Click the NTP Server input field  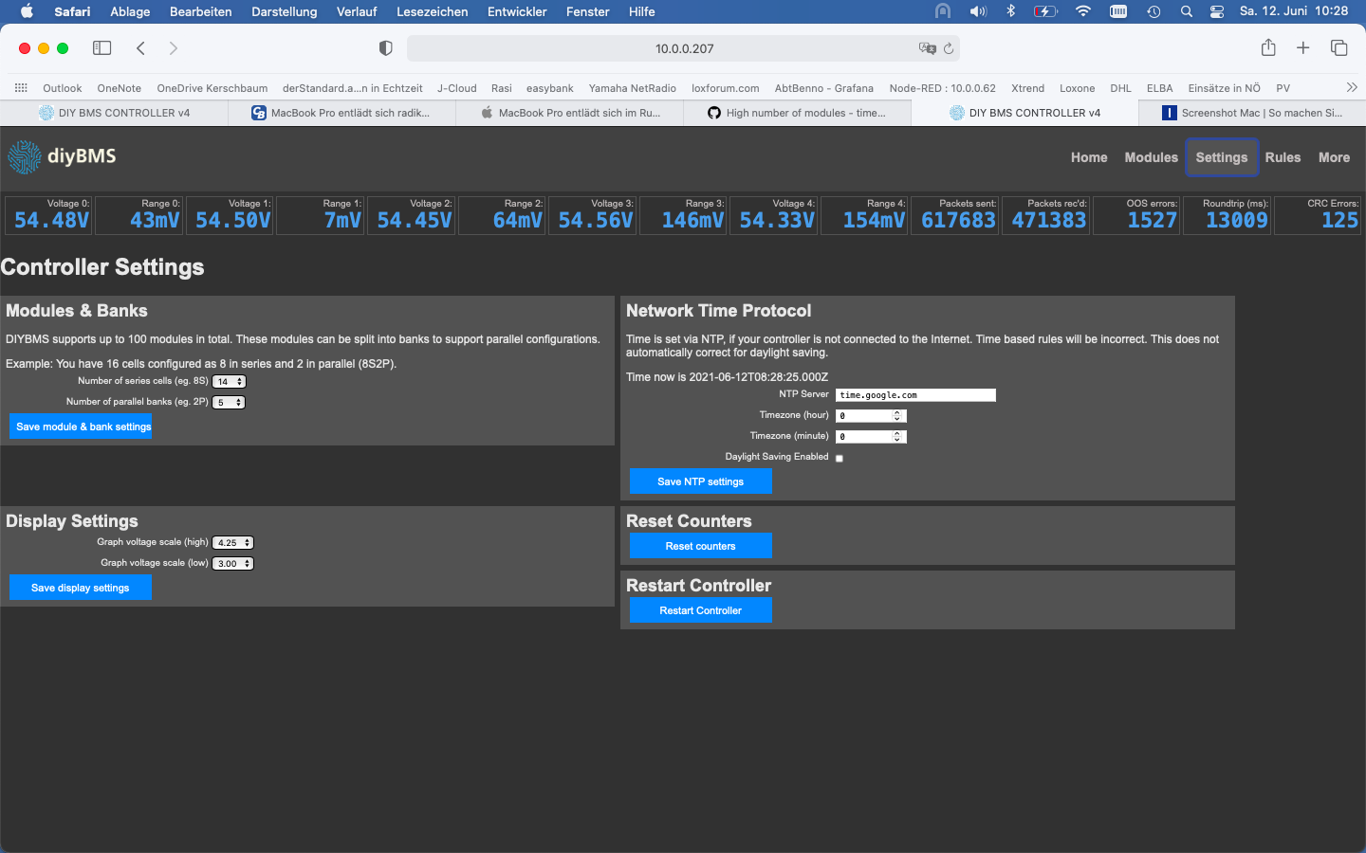(x=915, y=395)
